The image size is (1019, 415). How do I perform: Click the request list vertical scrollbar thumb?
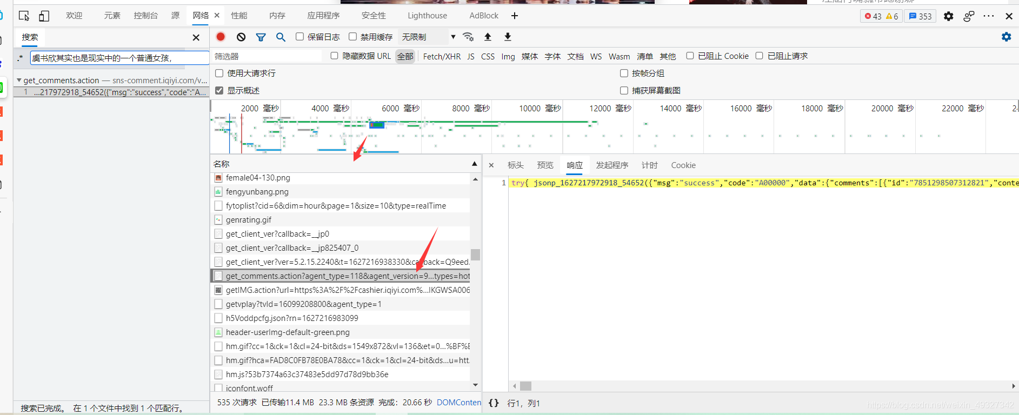pyautogui.click(x=475, y=255)
